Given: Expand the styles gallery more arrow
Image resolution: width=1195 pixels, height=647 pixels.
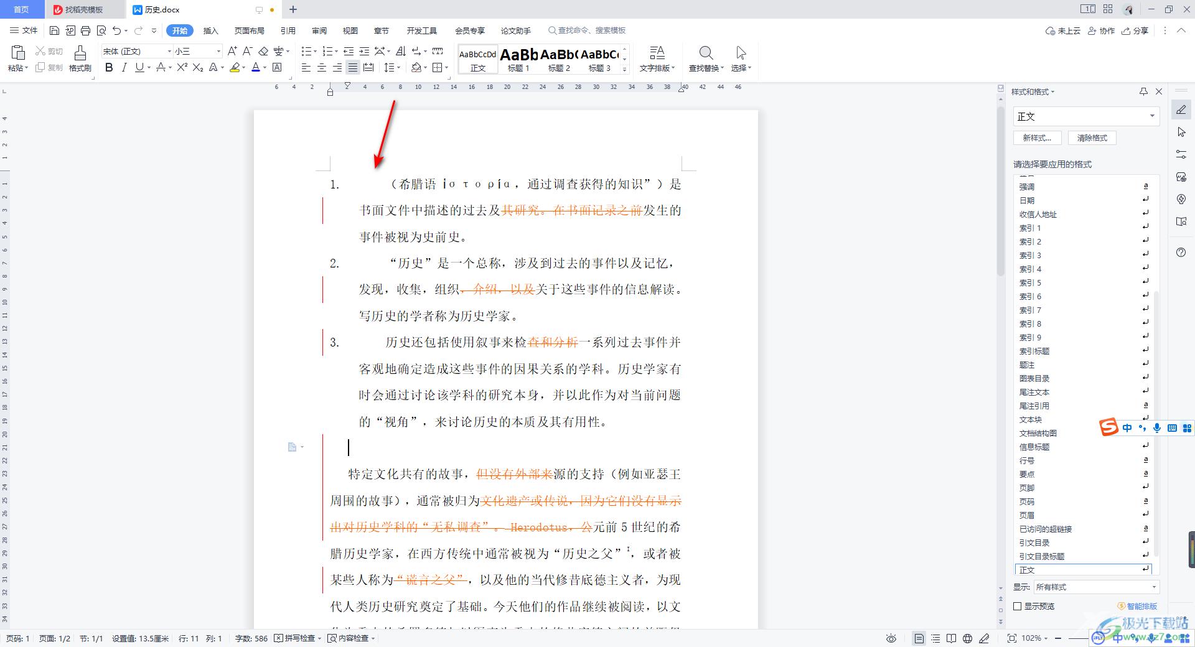Looking at the screenshot, I should coord(624,69).
